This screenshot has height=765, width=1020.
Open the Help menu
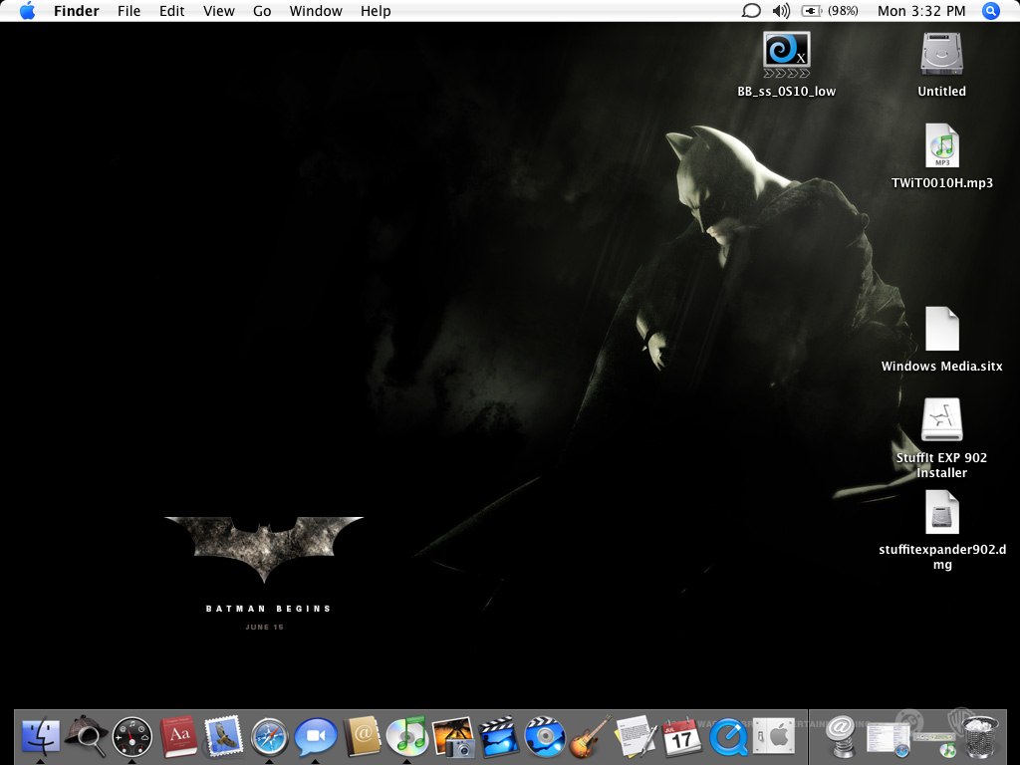tap(376, 10)
